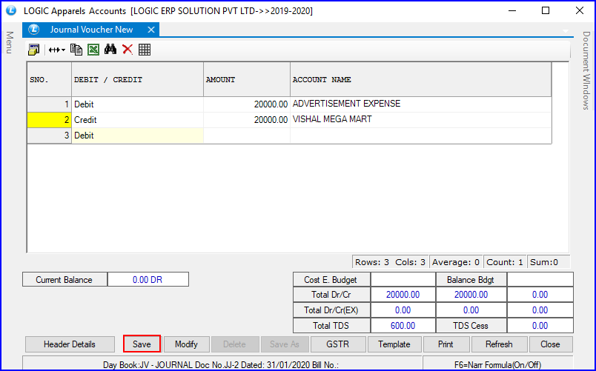Select the VISHAL MEGA MART account cell
This screenshot has height=371, width=596.
(x=421, y=120)
